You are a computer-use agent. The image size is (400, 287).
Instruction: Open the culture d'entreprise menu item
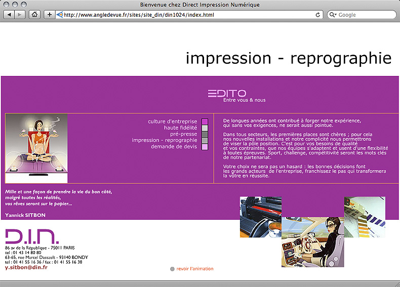coord(172,121)
